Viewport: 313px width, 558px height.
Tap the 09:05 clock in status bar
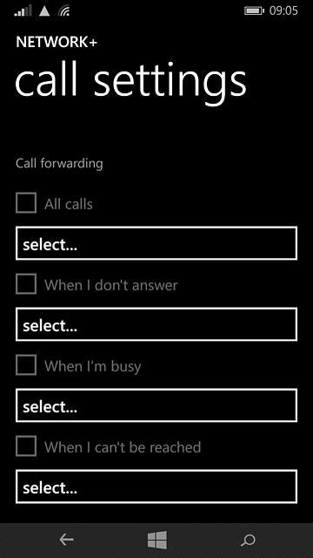(283, 11)
